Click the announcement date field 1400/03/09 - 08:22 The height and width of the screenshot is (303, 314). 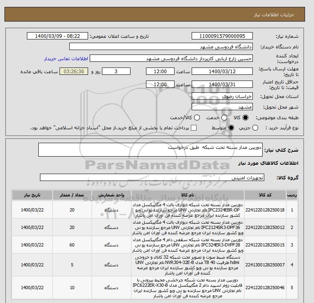[x=57, y=36]
